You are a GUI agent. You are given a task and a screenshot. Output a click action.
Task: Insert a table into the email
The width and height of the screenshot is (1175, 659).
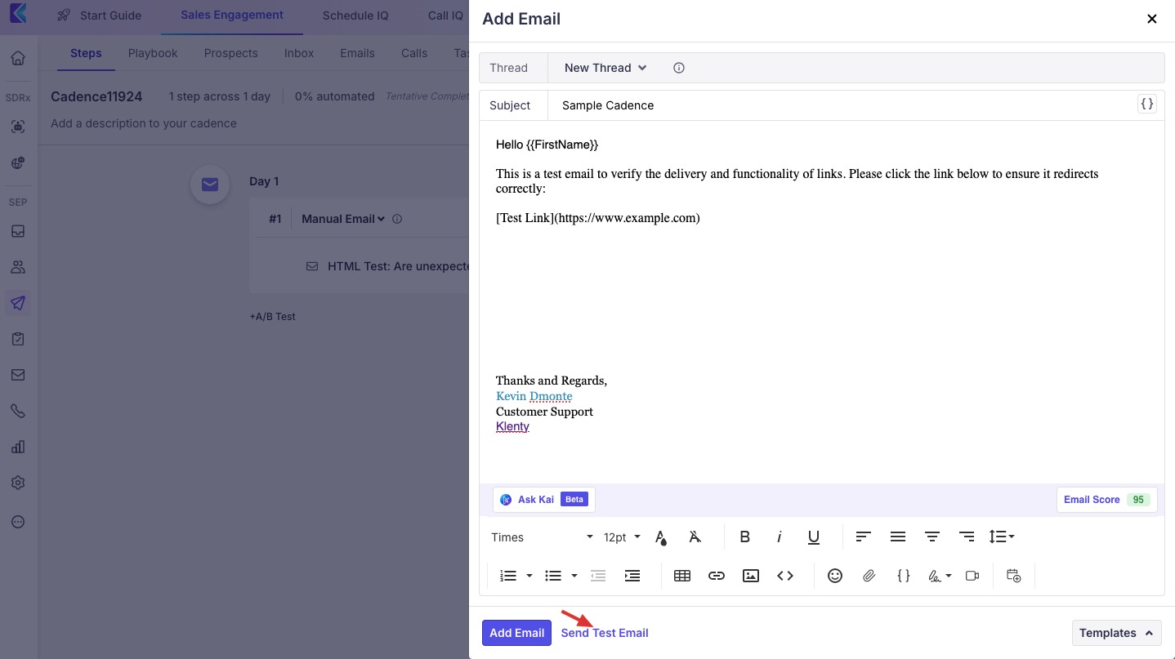pyautogui.click(x=682, y=576)
